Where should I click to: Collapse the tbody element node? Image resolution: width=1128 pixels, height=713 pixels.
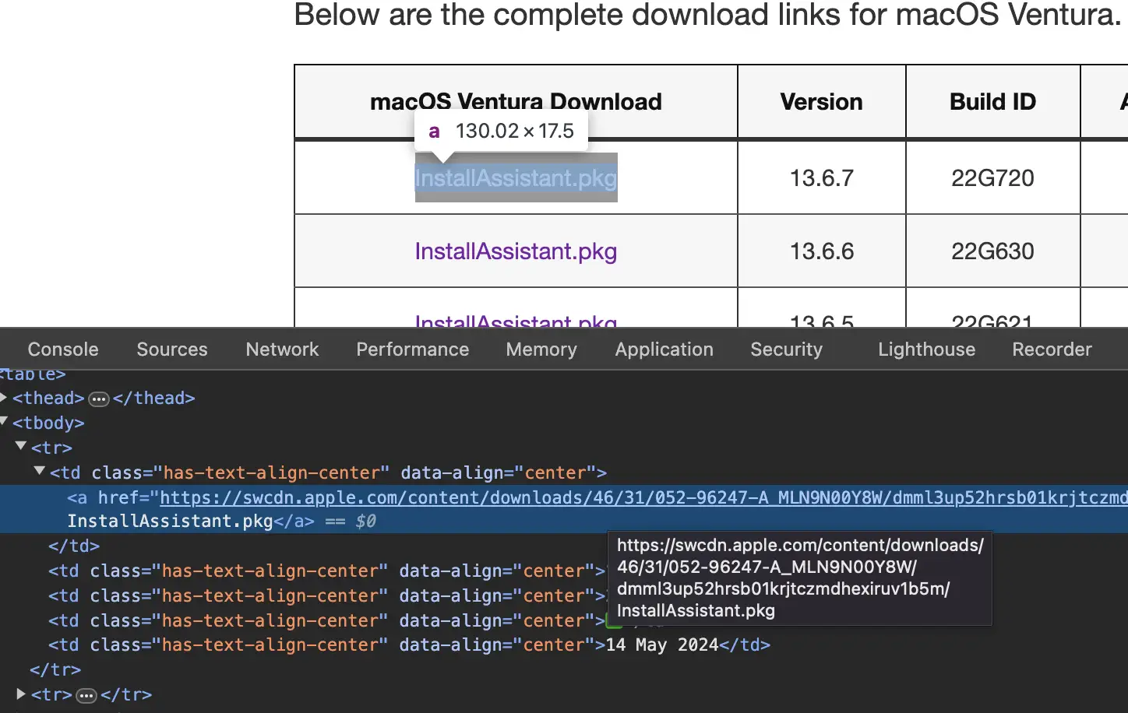pyautogui.click(x=5, y=422)
